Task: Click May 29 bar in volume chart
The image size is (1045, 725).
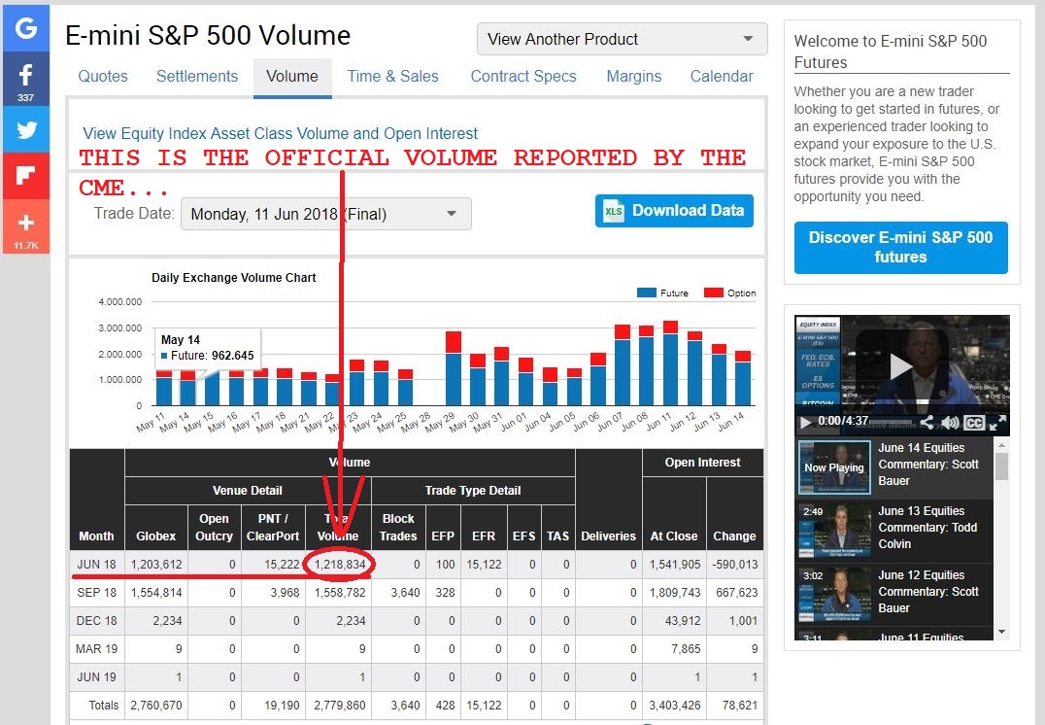Action: point(454,368)
